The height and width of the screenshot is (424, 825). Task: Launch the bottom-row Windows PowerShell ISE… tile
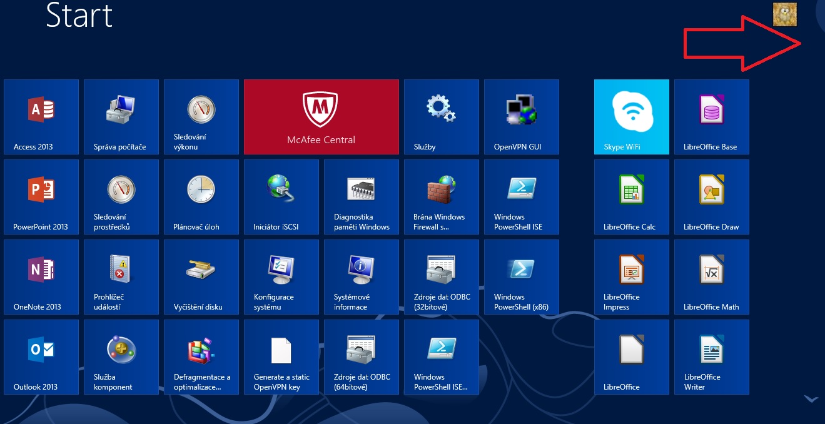(442, 357)
